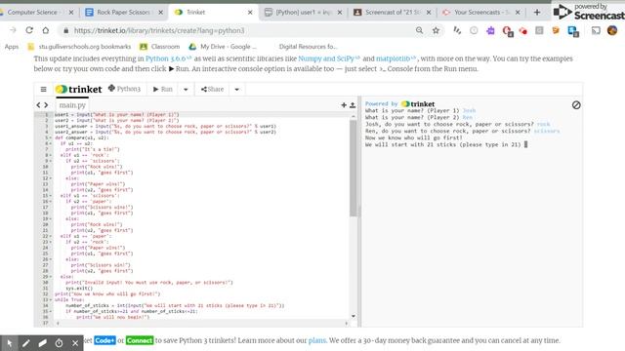Click the first extension icon after the star
The height and width of the screenshot is (351, 625).
[x=457, y=30]
